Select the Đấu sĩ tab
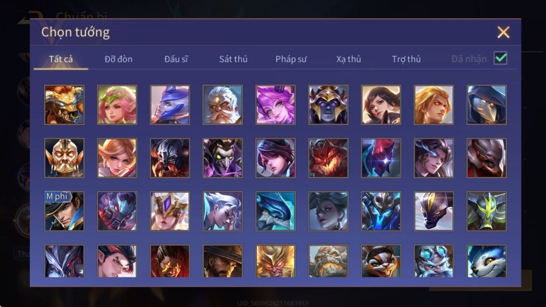Viewport: 546px width, 307px height. click(x=176, y=59)
